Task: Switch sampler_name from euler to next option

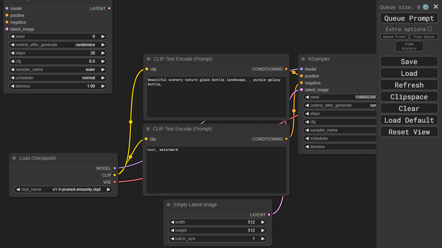Action: click(103, 70)
